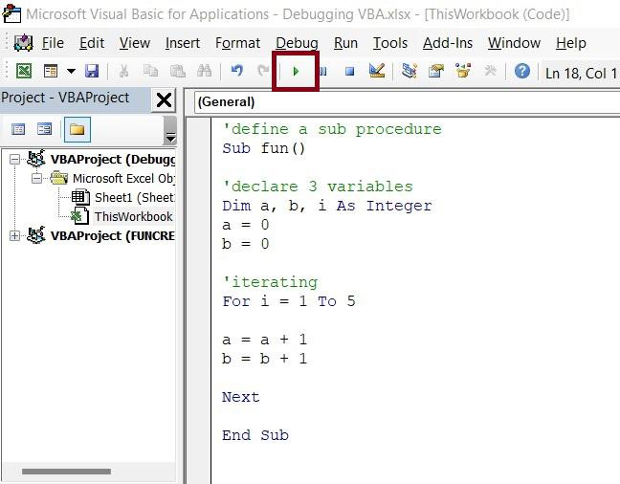Click the View Microsoft Excel icon
Image resolution: width=620 pixels, height=484 pixels.
coord(24,71)
